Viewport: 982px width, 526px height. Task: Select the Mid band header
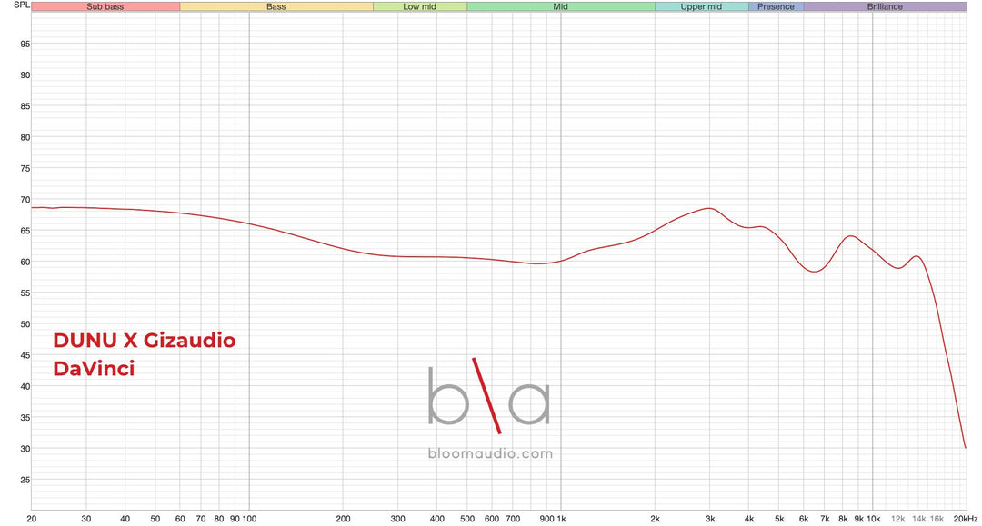pyautogui.click(x=560, y=7)
